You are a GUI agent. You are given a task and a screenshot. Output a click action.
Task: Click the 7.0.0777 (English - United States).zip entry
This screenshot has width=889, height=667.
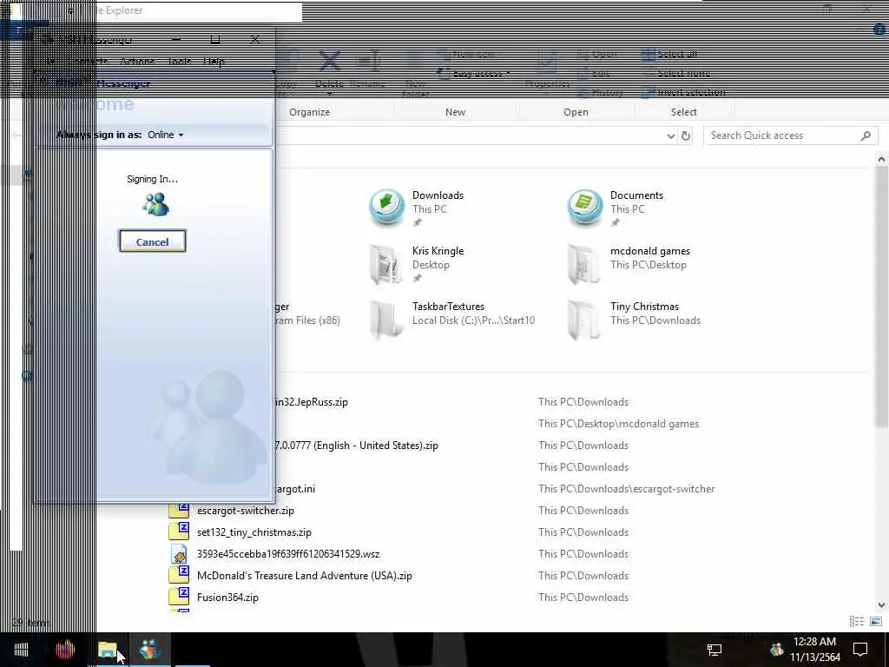pyautogui.click(x=357, y=446)
